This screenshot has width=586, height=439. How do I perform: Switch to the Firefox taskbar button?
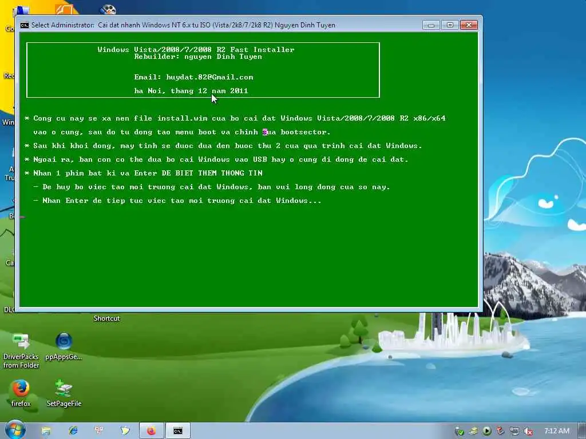click(151, 431)
